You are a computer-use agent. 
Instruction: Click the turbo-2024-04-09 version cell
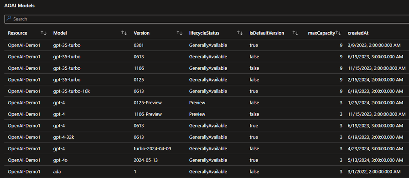click(x=152, y=148)
